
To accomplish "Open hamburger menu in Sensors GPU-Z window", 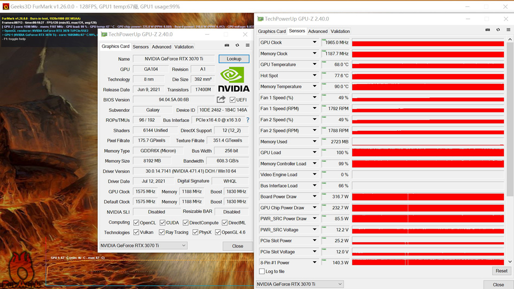I will pyautogui.click(x=508, y=29).
